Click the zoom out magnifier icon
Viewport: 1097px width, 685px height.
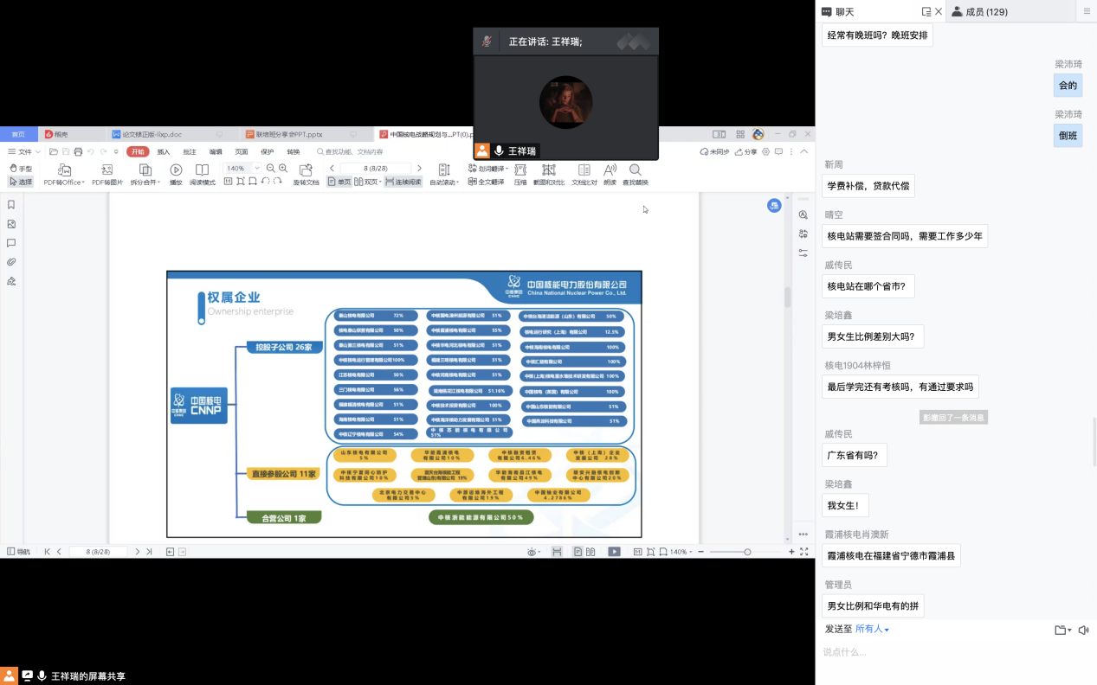[x=271, y=169]
